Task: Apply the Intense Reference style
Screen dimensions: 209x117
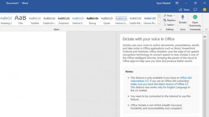Action: pyautogui.click(x=150, y=20)
